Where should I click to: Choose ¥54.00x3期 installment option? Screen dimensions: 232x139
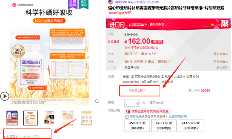137,126
